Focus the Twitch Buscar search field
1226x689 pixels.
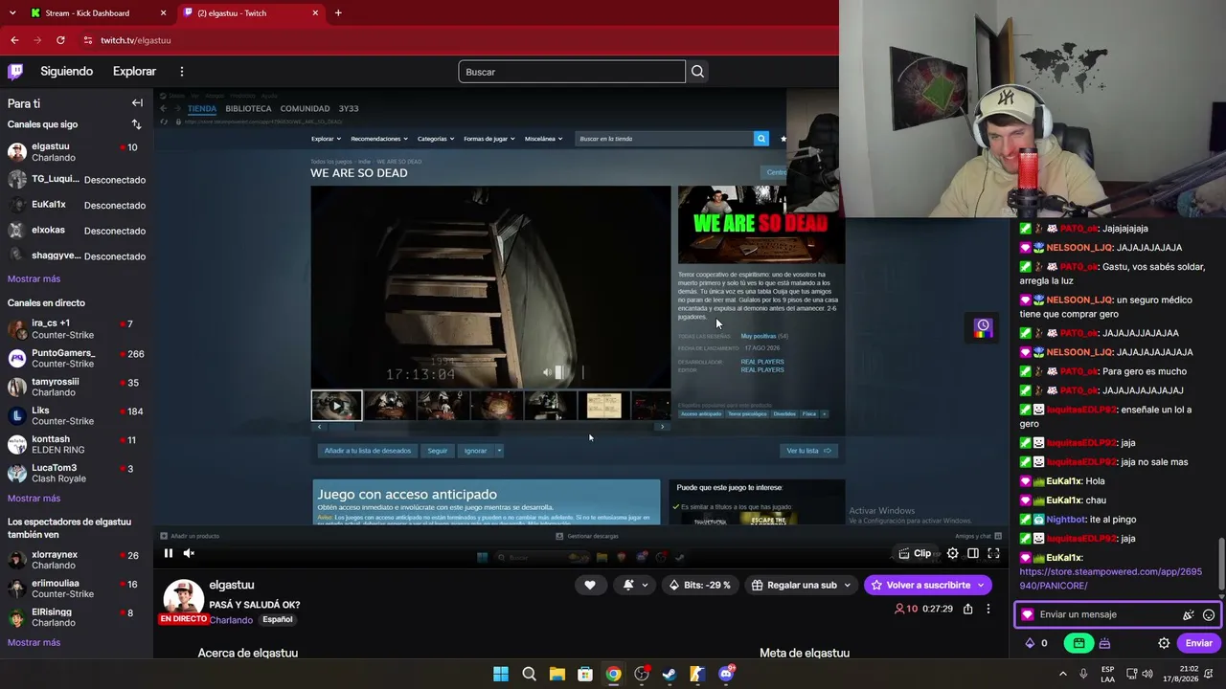(572, 72)
